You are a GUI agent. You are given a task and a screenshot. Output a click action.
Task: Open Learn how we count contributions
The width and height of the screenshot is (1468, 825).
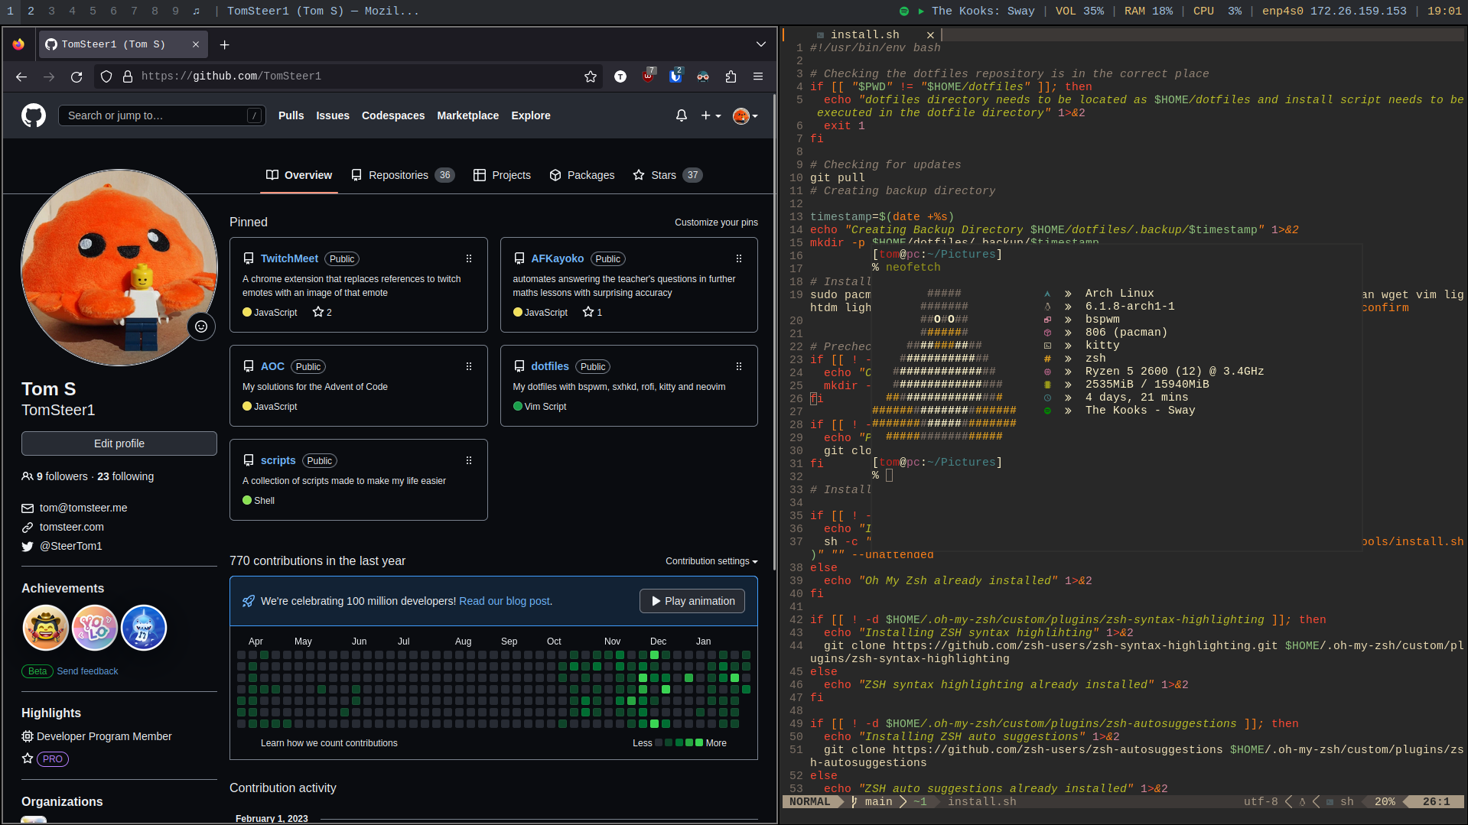point(329,743)
